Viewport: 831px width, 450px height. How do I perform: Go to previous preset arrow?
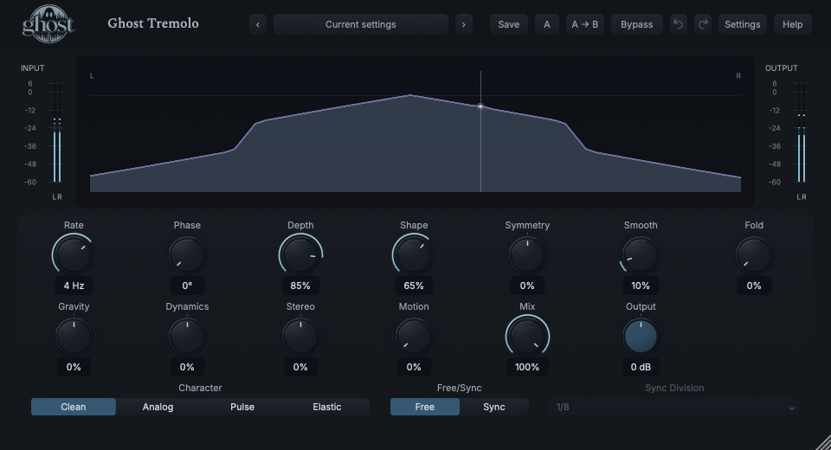tap(258, 24)
